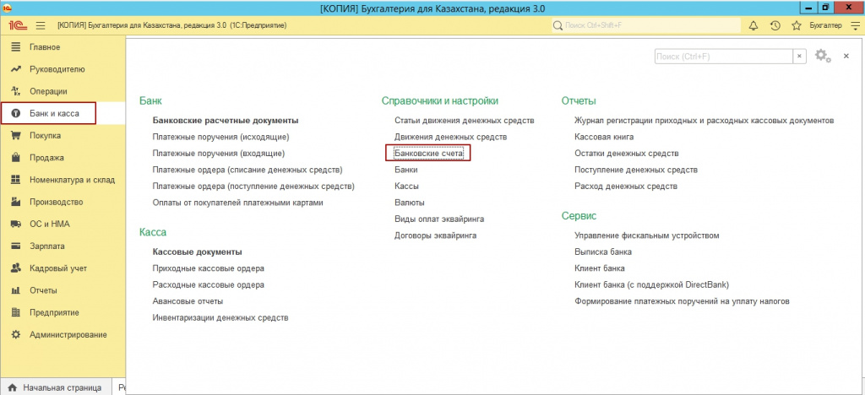The width and height of the screenshot is (865, 395).
Task: Open Остатки денежных средств report
Action: click(627, 153)
